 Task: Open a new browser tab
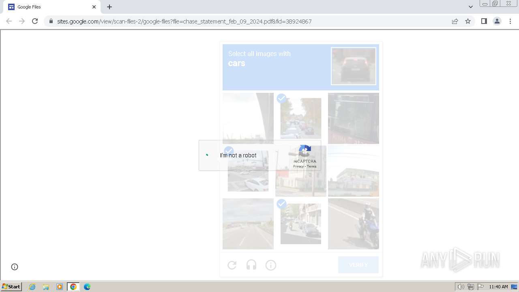109,7
